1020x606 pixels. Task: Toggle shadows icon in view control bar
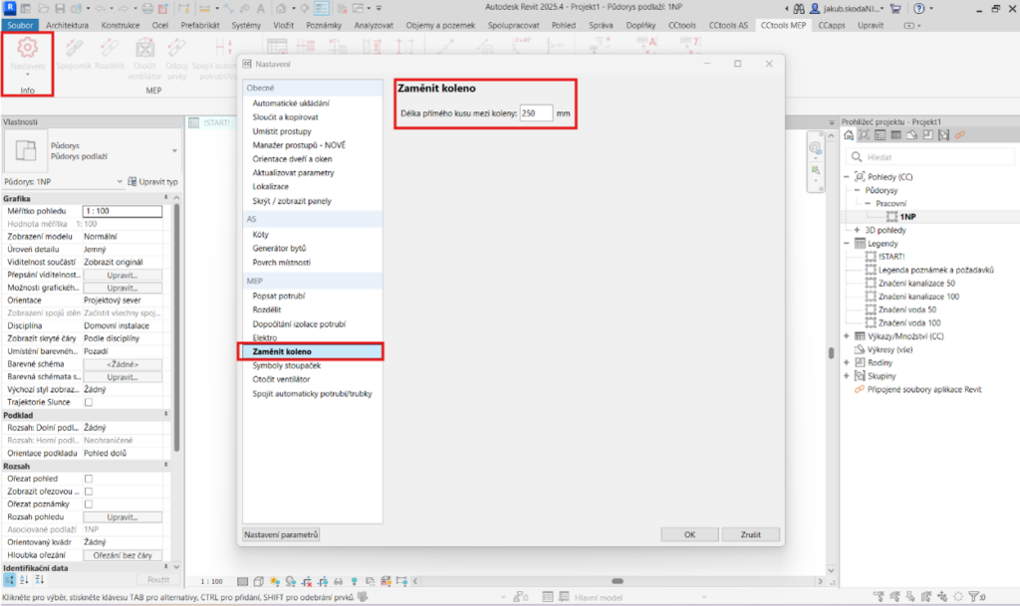click(x=290, y=581)
